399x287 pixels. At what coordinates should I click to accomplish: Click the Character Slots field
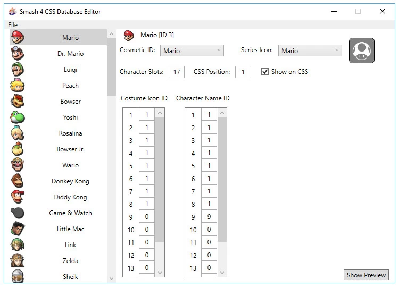(177, 72)
